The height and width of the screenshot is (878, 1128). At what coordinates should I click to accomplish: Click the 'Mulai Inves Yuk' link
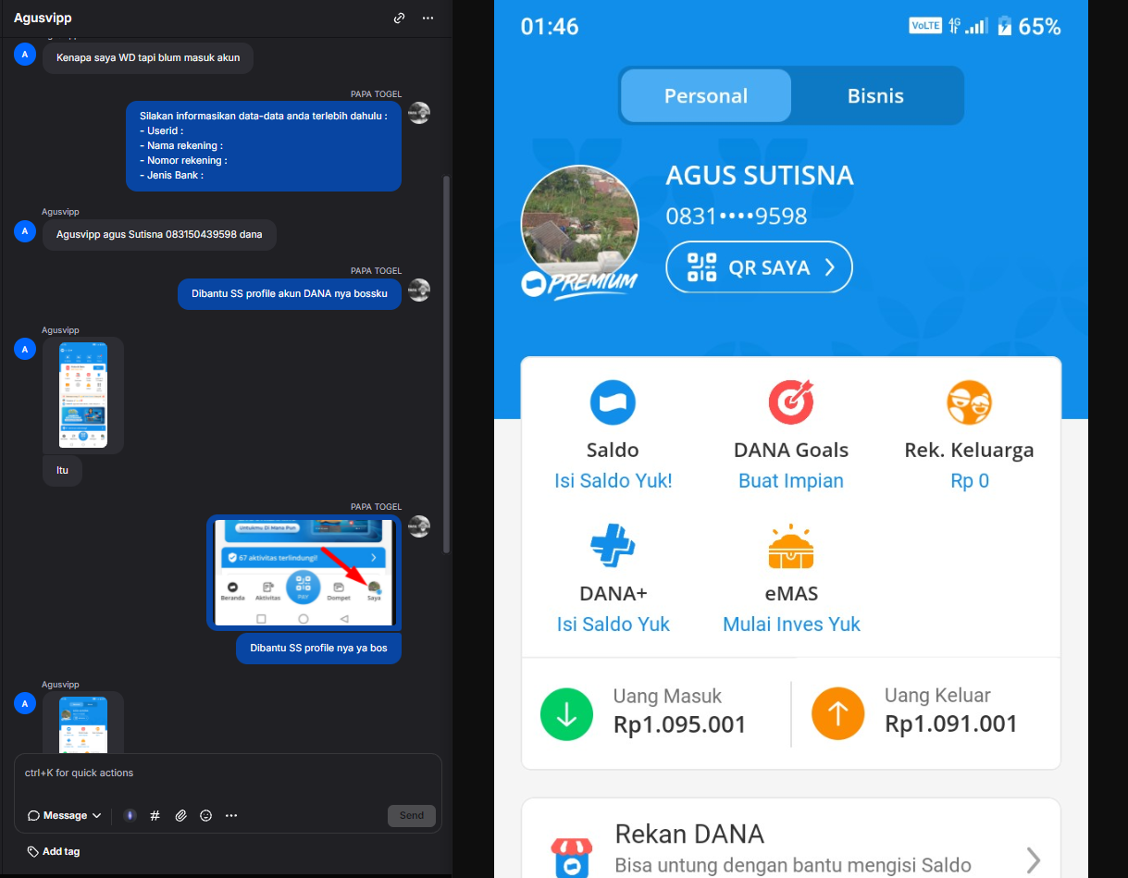pyautogui.click(x=791, y=624)
